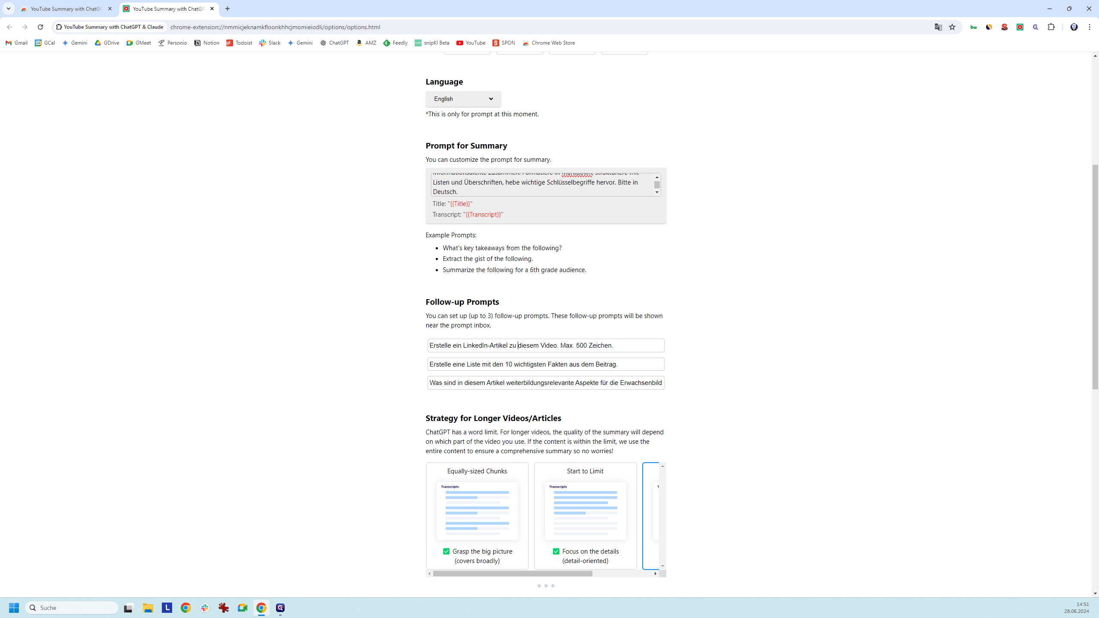Open the Google Translate page icon
Image resolution: width=1099 pixels, height=618 pixels.
[x=938, y=27]
